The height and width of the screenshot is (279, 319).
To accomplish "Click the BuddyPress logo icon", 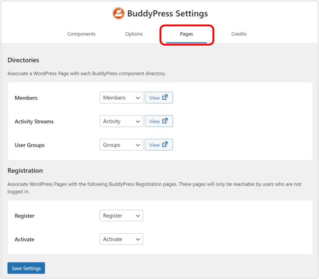I will [118, 13].
